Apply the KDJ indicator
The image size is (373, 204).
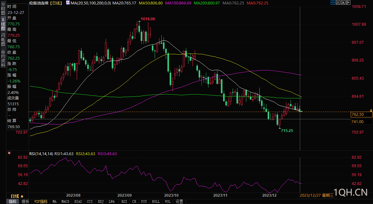(x=101, y=201)
